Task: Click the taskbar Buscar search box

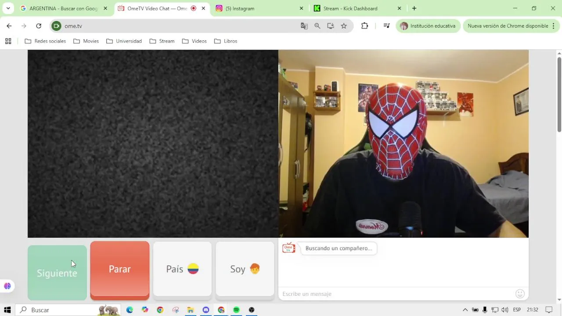Action: pyautogui.click(x=68, y=310)
